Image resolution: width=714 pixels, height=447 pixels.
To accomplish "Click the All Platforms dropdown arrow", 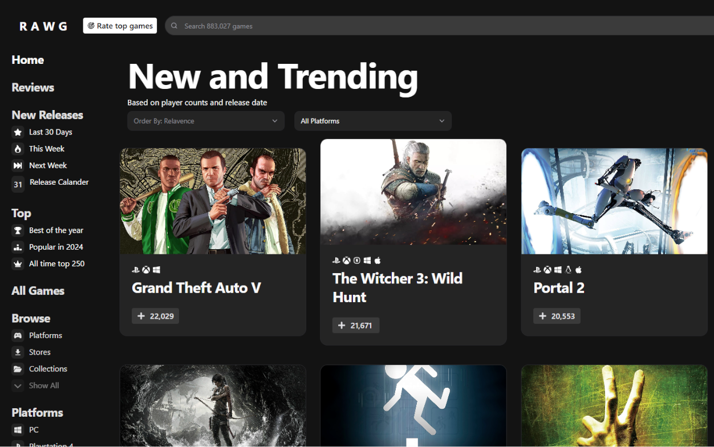I will pos(441,121).
